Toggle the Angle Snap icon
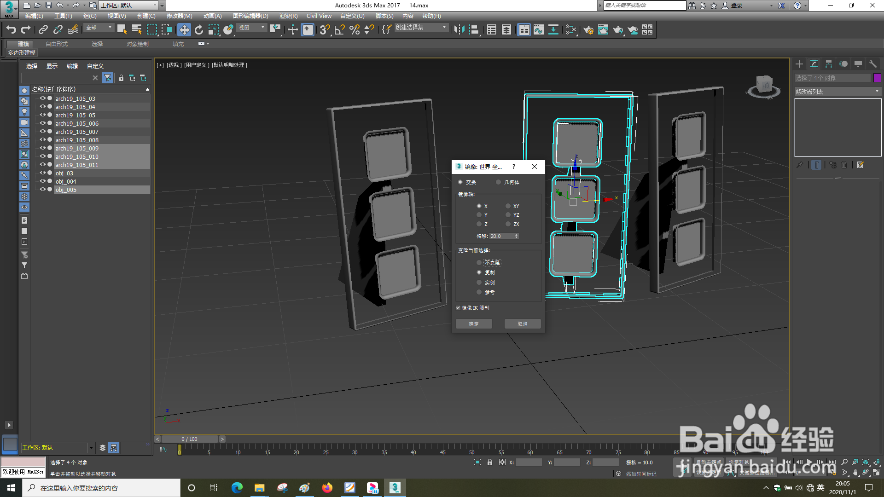Viewport: 884px width, 497px height. (340, 30)
